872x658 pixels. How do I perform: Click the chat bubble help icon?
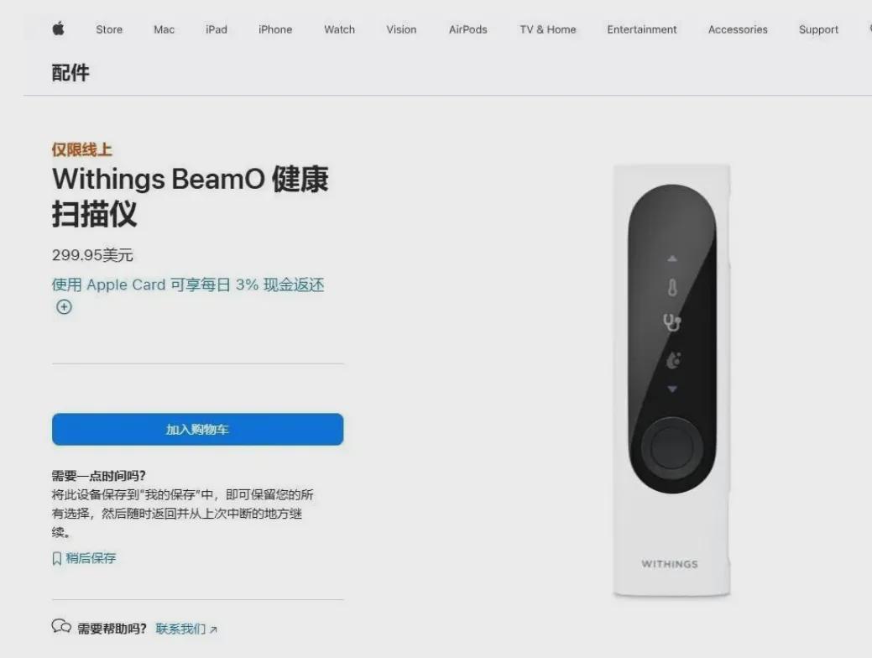click(x=61, y=627)
